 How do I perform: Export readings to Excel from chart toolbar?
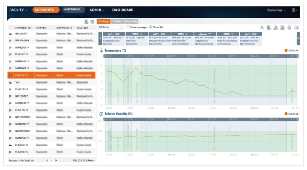click(269, 27)
